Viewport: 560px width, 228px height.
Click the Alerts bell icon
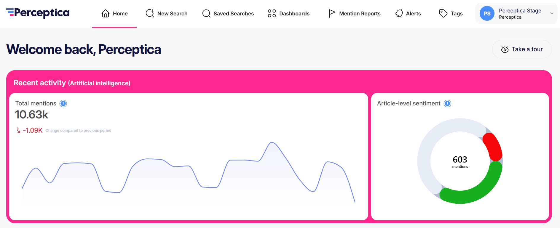click(x=399, y=13)
